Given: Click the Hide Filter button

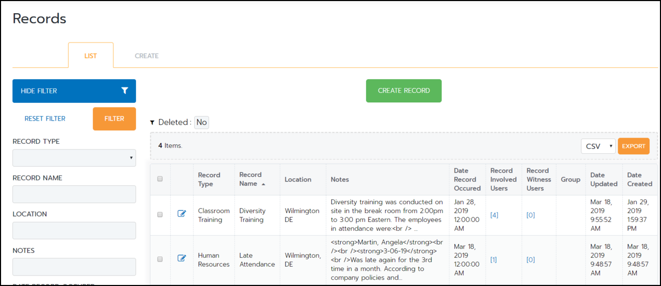Looking at the screenshot, I should 74,91.
